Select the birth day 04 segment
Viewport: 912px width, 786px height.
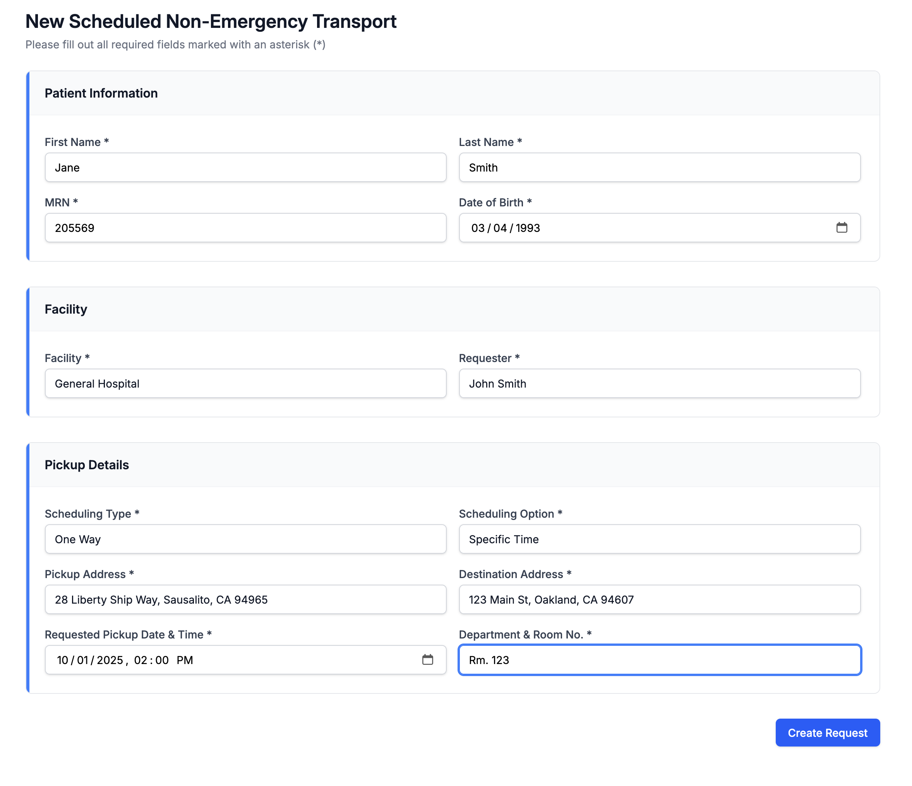(x=500, y=228)
